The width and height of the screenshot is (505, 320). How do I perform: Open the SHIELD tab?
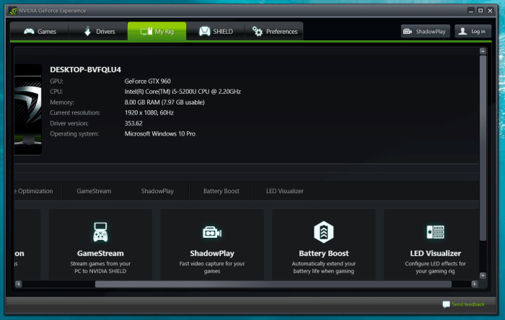tap(216, 31)
